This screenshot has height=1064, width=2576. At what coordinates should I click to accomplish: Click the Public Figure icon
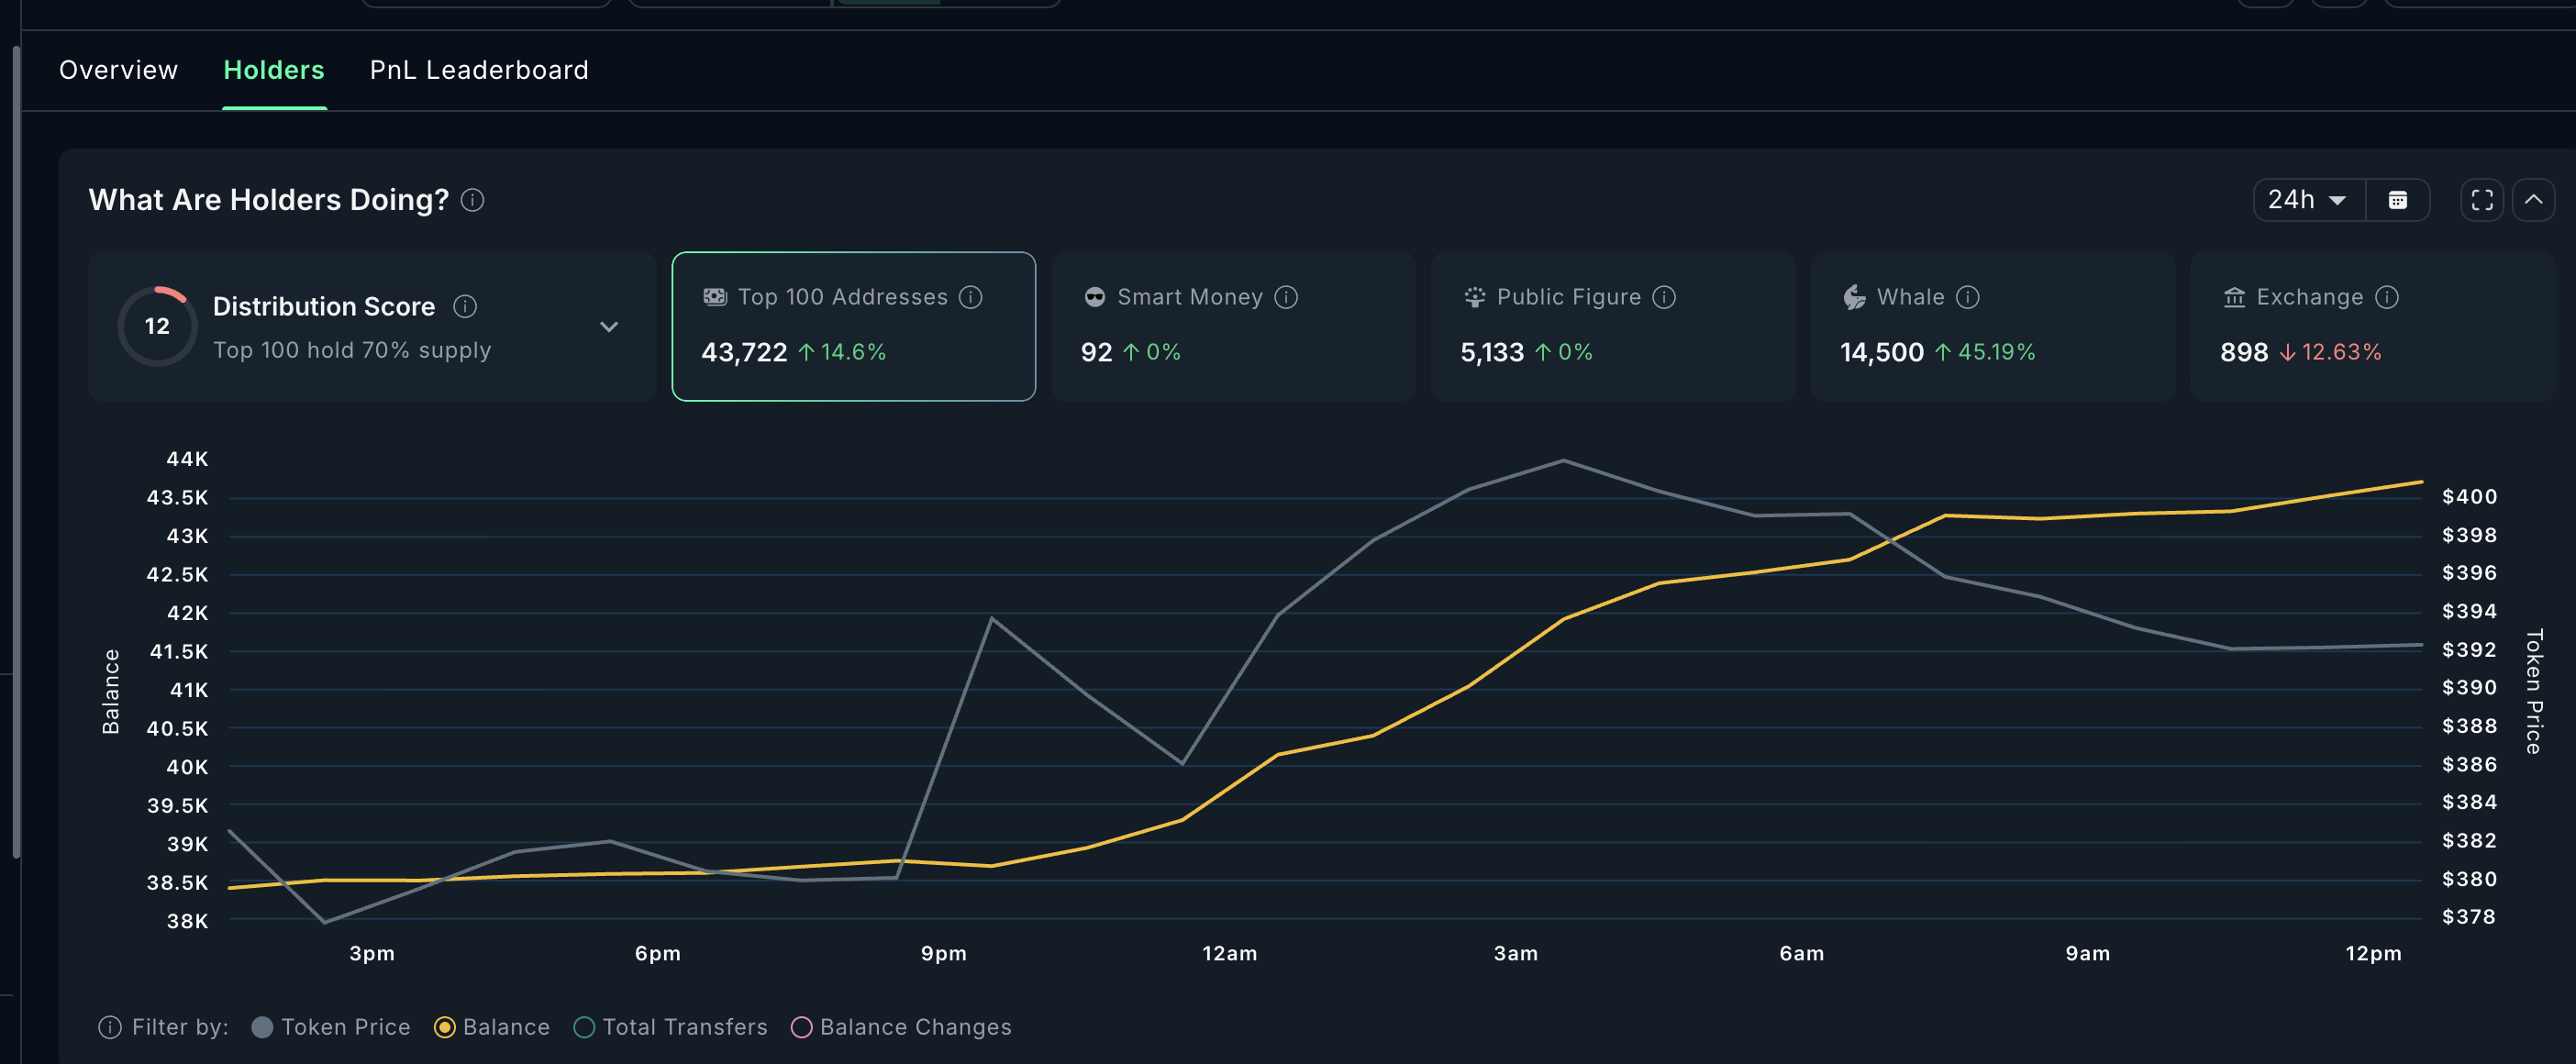(1474, 296)
